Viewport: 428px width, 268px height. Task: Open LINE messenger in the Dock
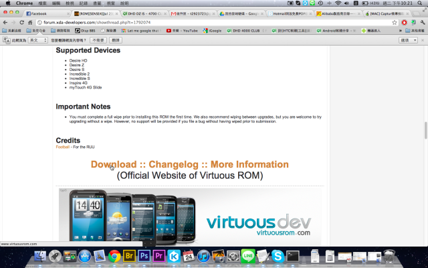[x=248, y=256]
